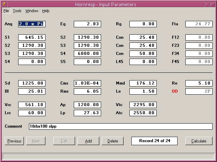
Task: Click the Lp field with 27.63
Action: [88, 113]
